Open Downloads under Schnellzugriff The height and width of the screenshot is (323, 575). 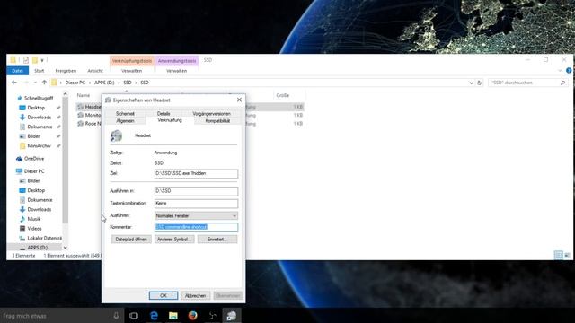click(x=40, y=118)
